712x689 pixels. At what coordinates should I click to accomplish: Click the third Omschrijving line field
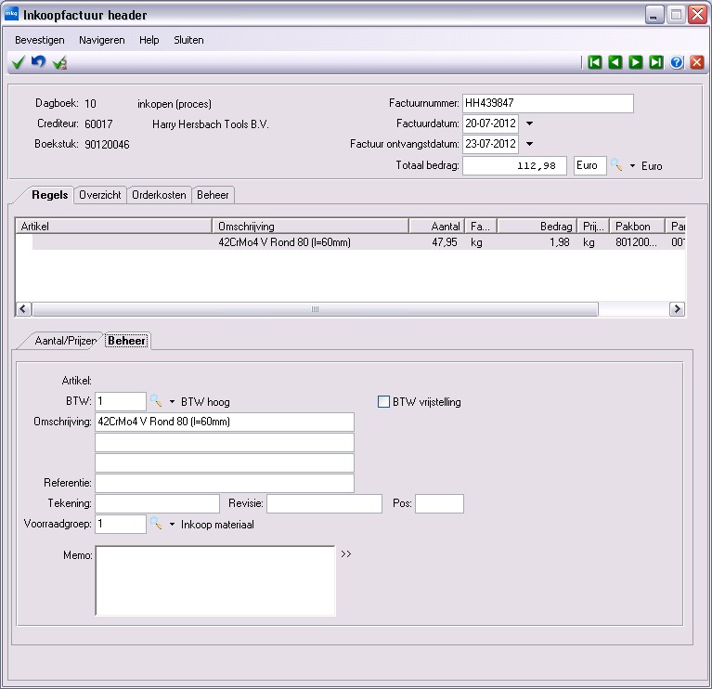[225, 462]
